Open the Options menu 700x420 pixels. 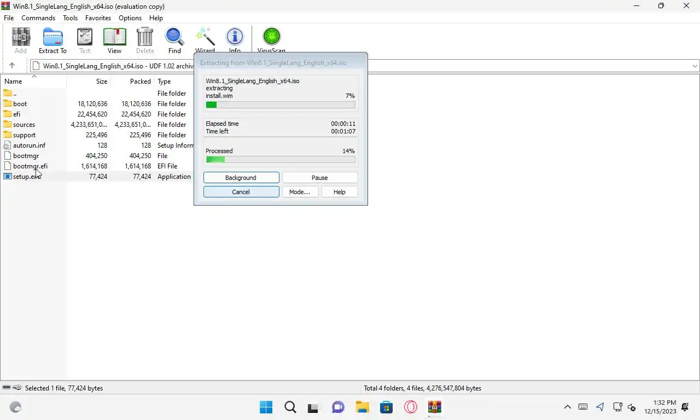130,18
